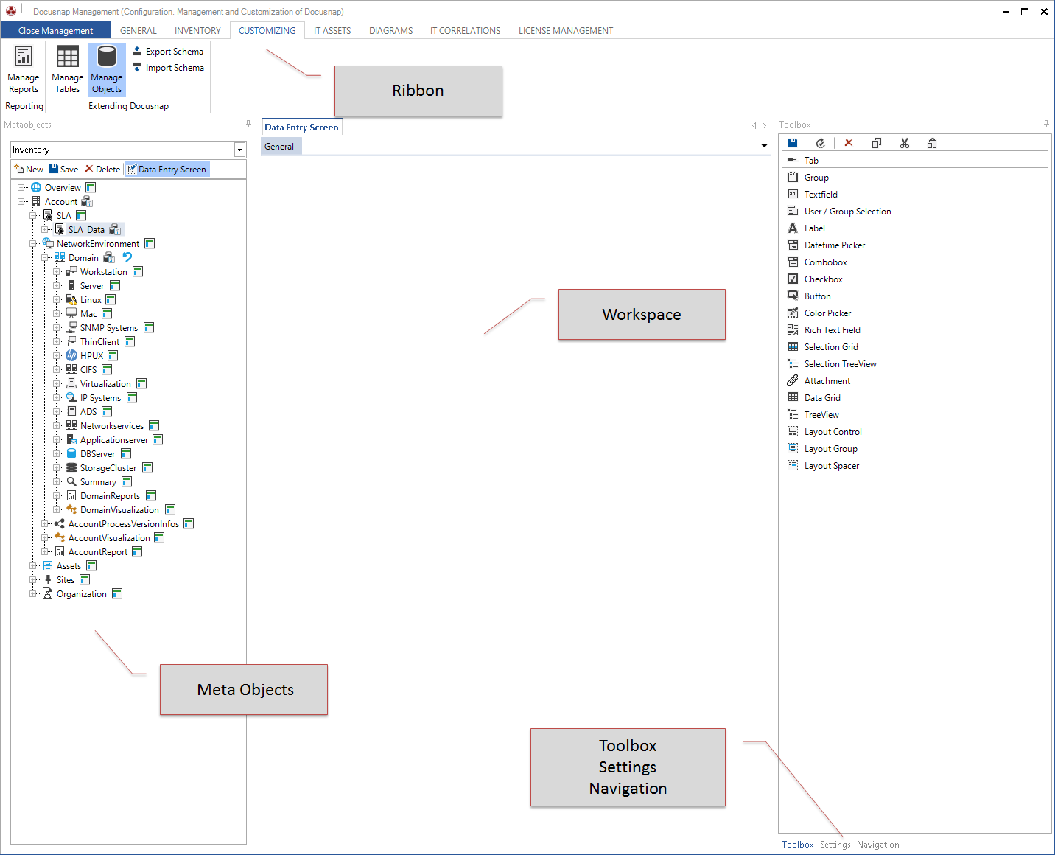The width and height of the screenshot is (1055, 855).
Task: Expand the Organization tree node
Action: pyautogui.click(x=33, y=593)
